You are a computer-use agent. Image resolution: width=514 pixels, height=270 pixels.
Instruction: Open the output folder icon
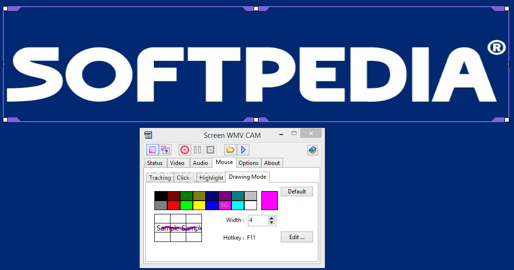click(x=230, y=150)
